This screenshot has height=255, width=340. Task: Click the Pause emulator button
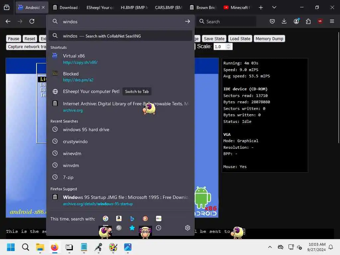(x=13, y=39)
